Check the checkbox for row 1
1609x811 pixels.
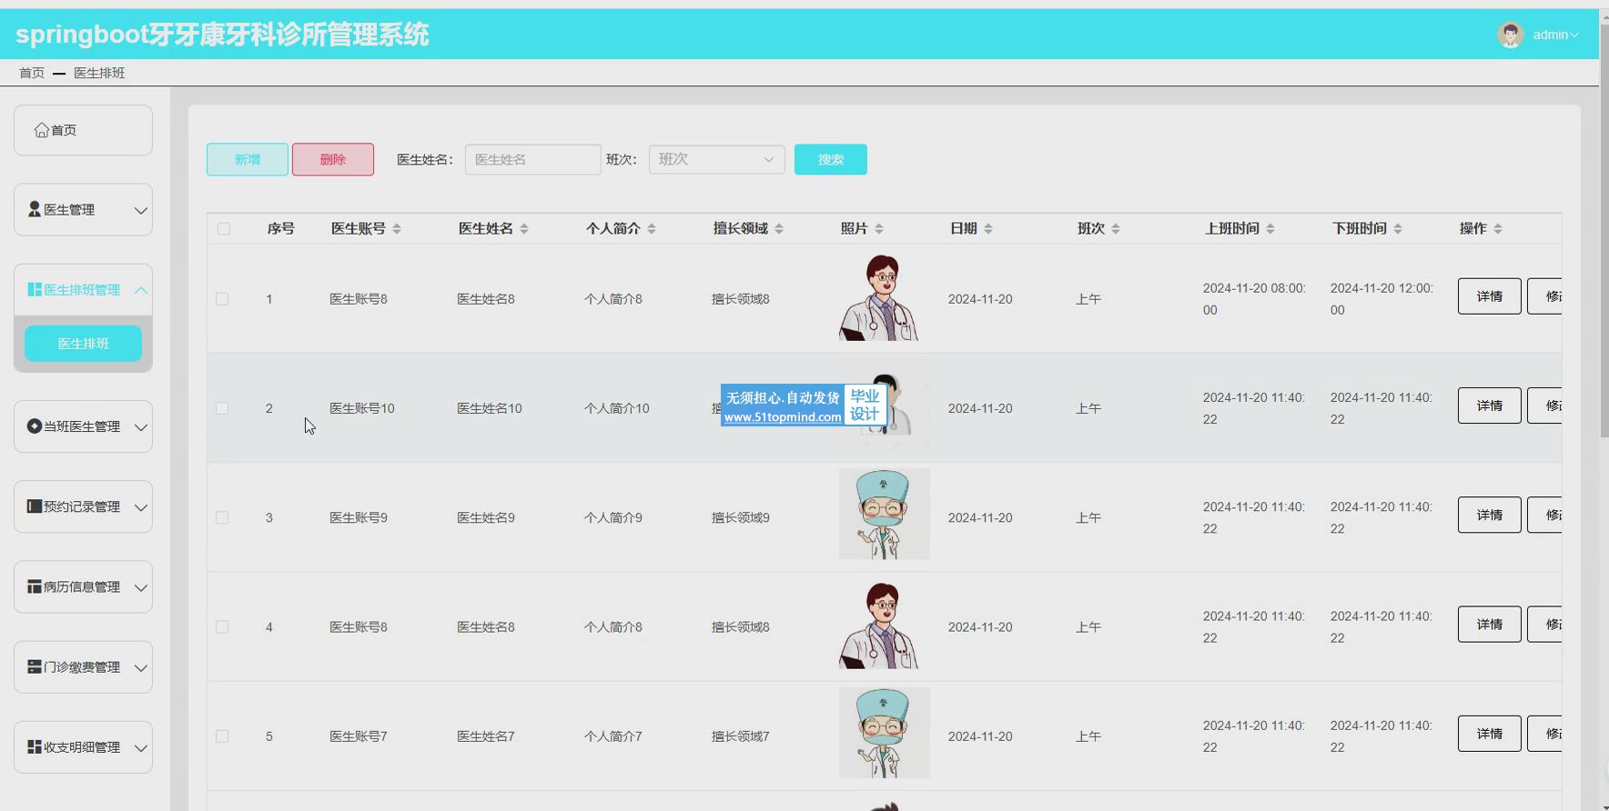222,299
